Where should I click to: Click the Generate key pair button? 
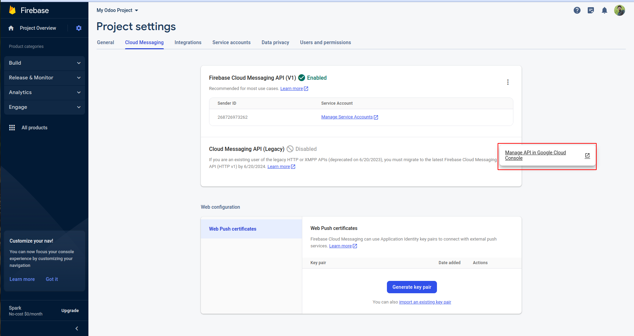[x=412, y=287]
